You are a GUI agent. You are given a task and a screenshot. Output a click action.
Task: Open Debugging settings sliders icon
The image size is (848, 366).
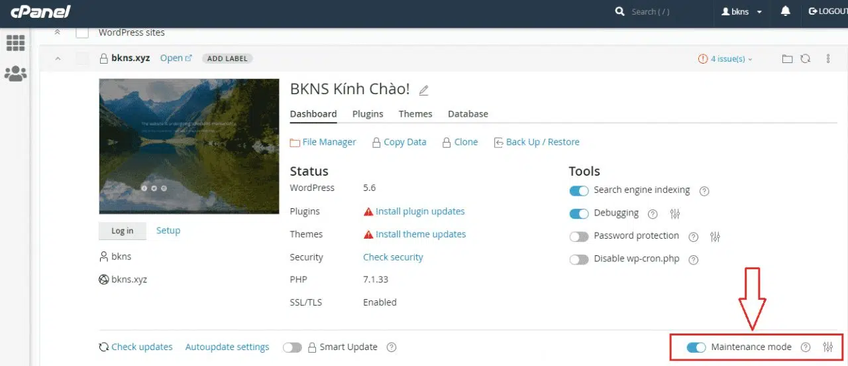(x=675, y=213)
